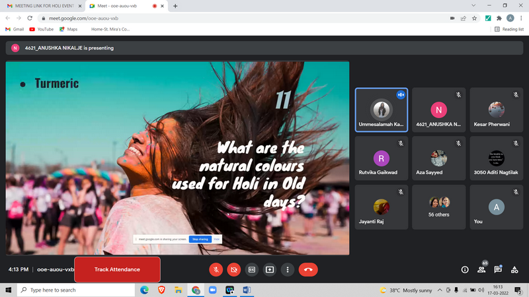Viewport: 529px width, 297px height.
Task: Turn on camera in Meet controls
Action: point(234,269)
